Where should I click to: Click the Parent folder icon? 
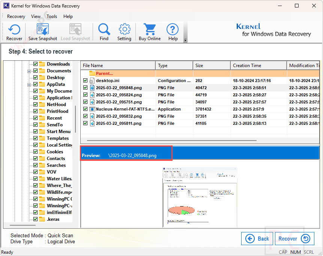[92, 73]
